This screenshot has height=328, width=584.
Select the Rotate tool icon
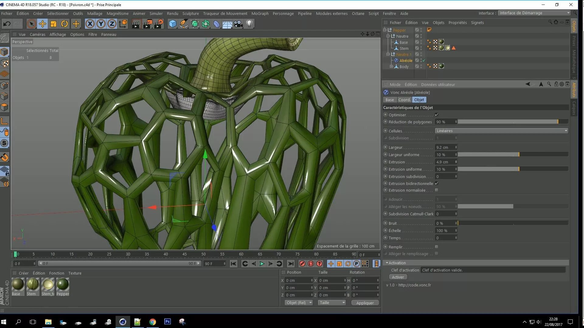(64, 24)
